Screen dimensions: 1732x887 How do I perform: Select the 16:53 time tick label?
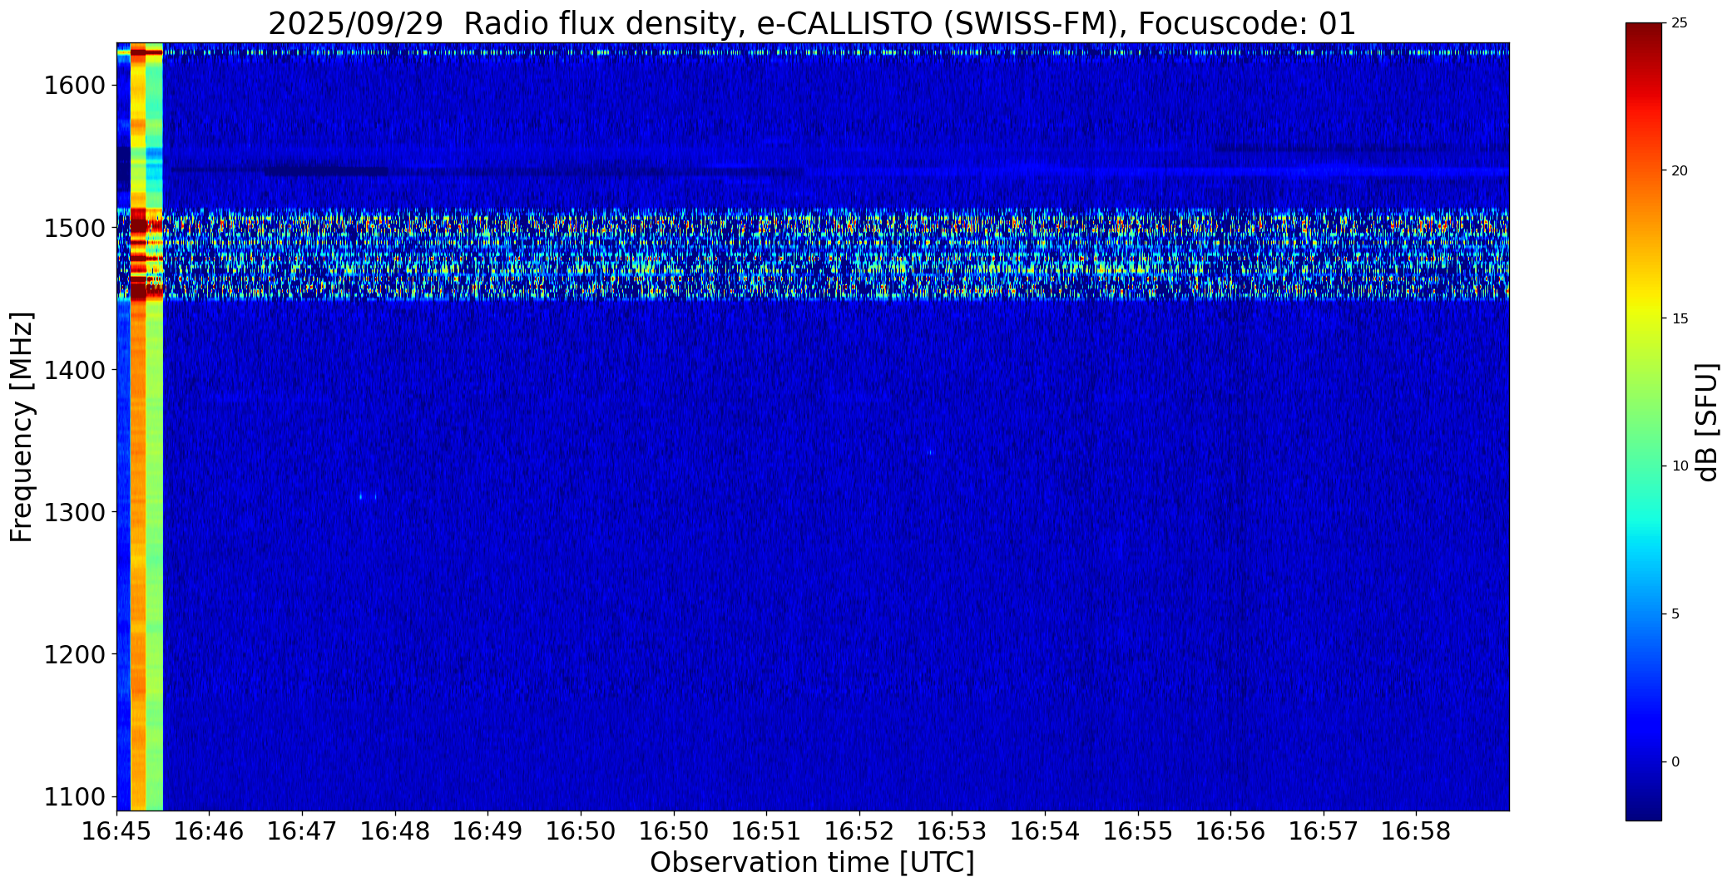(x=952, y=830)
